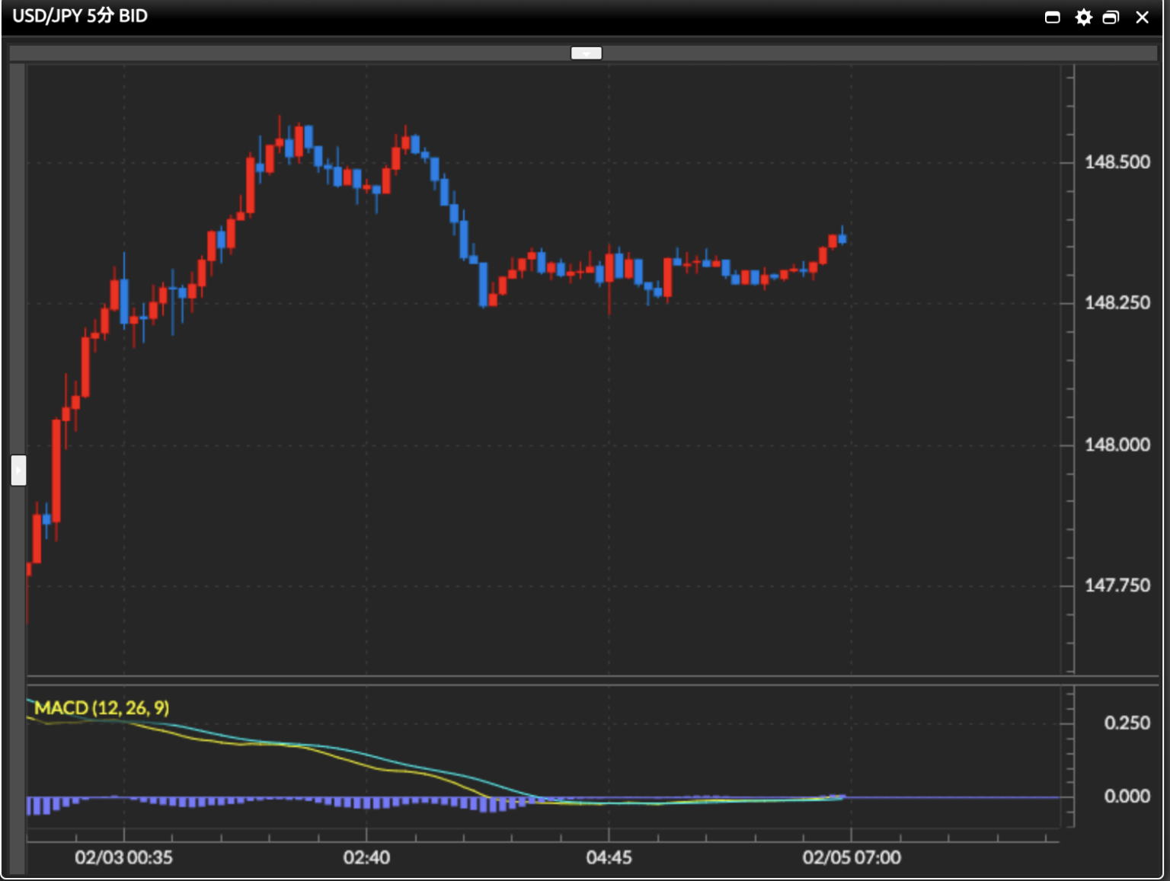This screenshot has height=881, width=1170.
Task: Click the 148.500 price axis label
Action: (x=1117, y=162)
